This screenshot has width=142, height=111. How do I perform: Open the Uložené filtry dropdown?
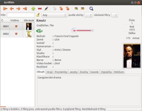pyautogui.click(x=115, y=15)
